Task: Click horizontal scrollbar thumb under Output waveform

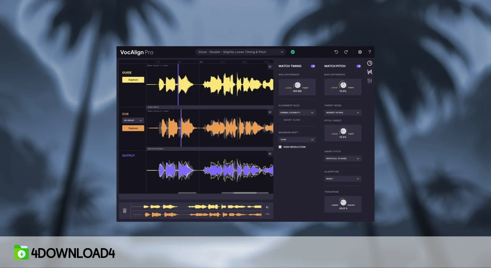Action: (x=245, y=193)
